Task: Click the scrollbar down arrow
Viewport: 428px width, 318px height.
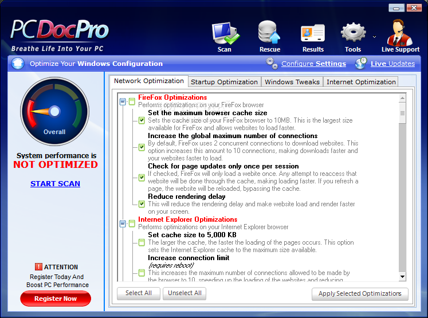Action: pyautogui.click(x=402, y=277)
